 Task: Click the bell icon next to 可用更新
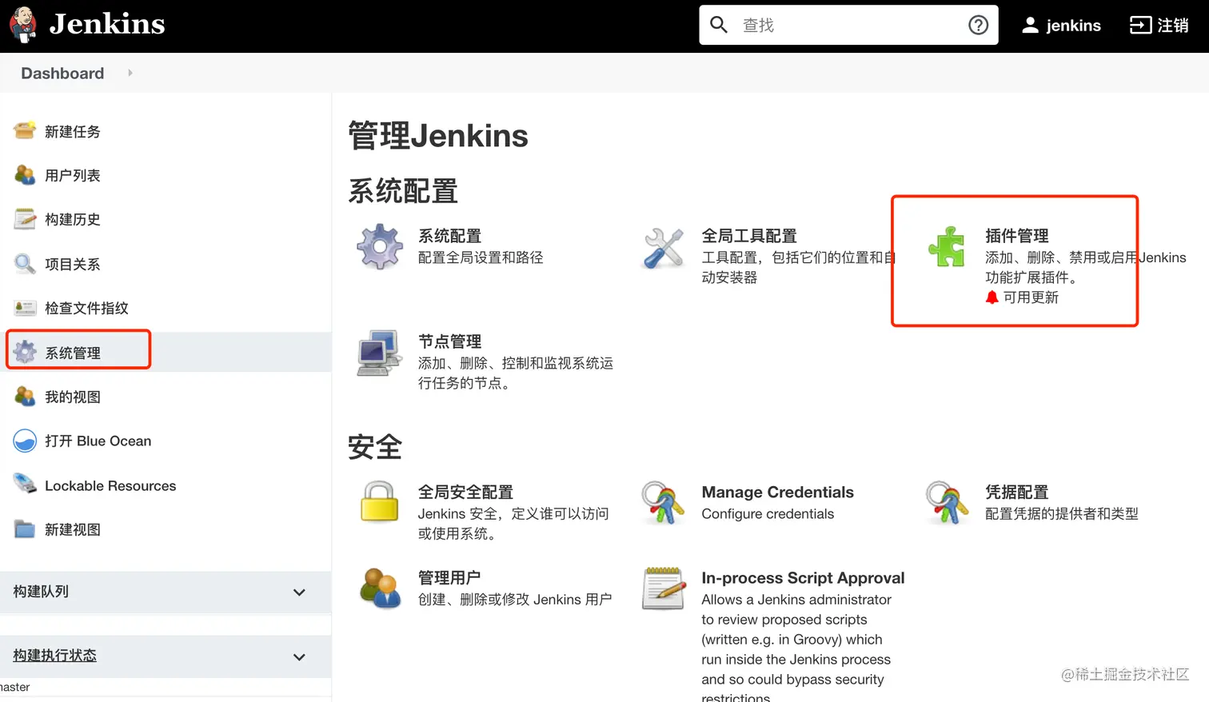pos(992,297)
